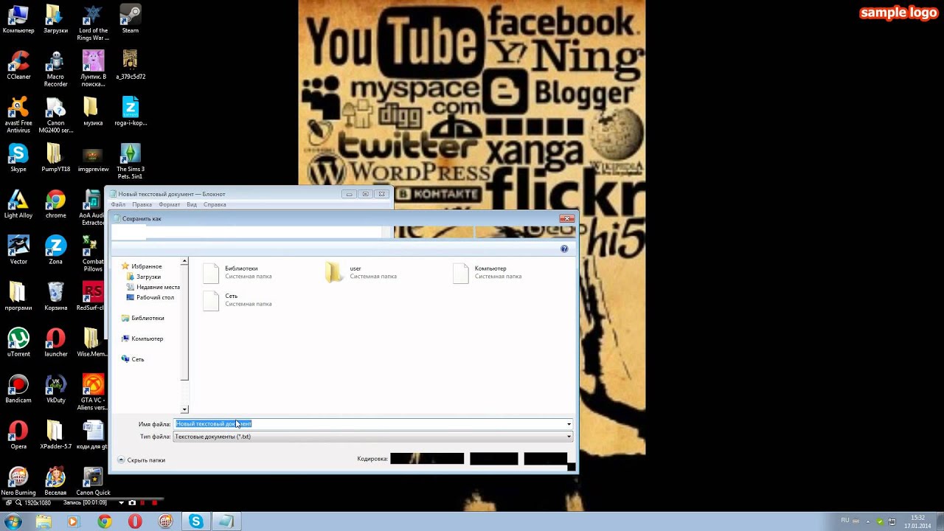Open the музика desktop folder

click(x=93, y=111)
